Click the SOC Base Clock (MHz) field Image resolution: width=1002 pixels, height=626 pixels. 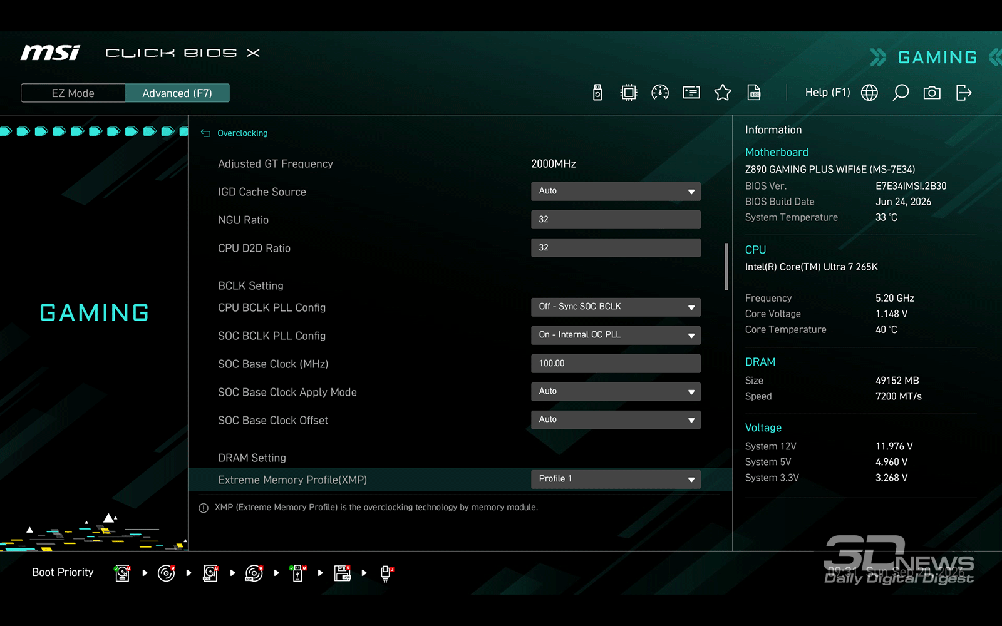coord(616,364)
